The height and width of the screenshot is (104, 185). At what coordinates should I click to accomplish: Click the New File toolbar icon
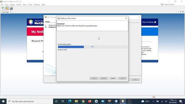[3, 8]
